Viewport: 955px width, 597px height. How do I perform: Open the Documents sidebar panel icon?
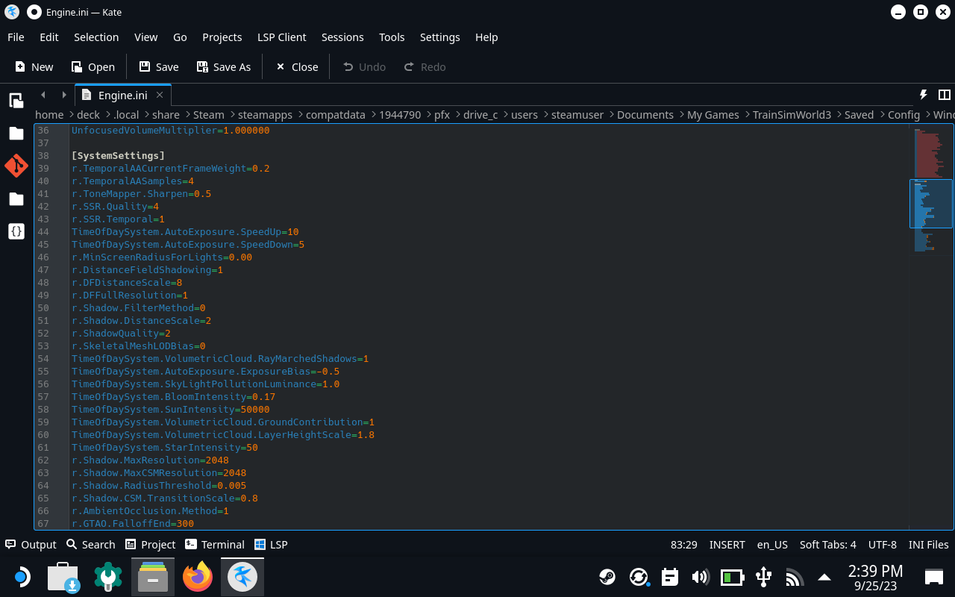pos(16,101)
